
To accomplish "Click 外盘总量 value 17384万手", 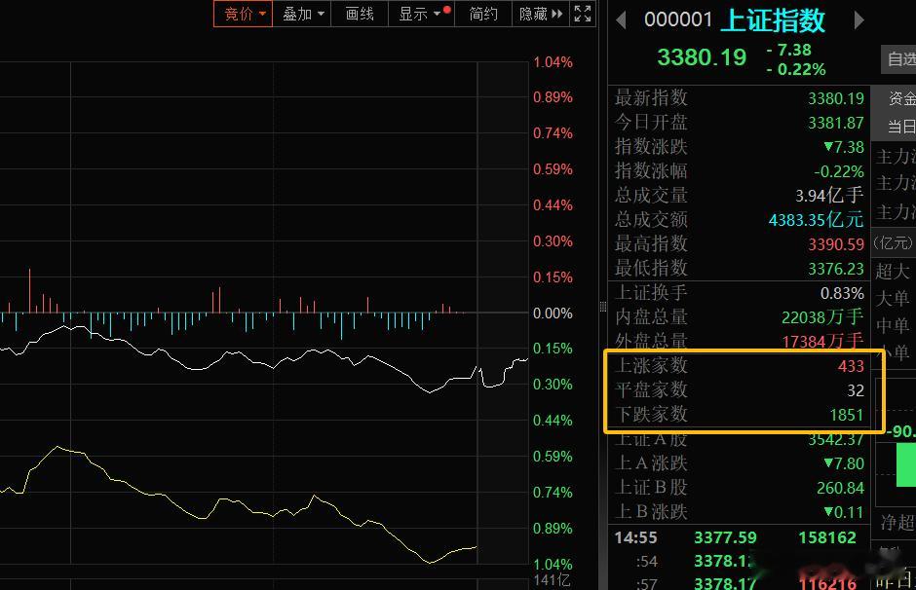I will click(x=822, y=341).
